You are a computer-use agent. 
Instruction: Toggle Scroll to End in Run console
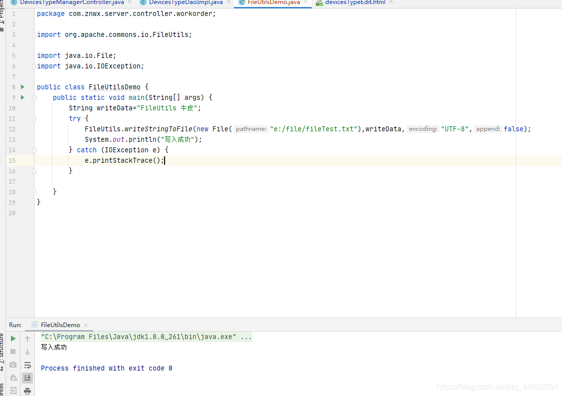point(27,378)
